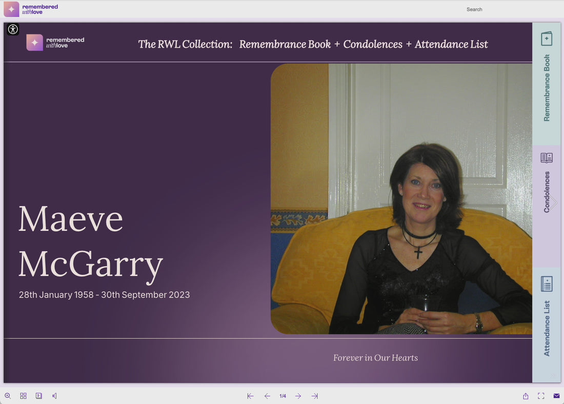Jump to the last page

click(315, 396)
